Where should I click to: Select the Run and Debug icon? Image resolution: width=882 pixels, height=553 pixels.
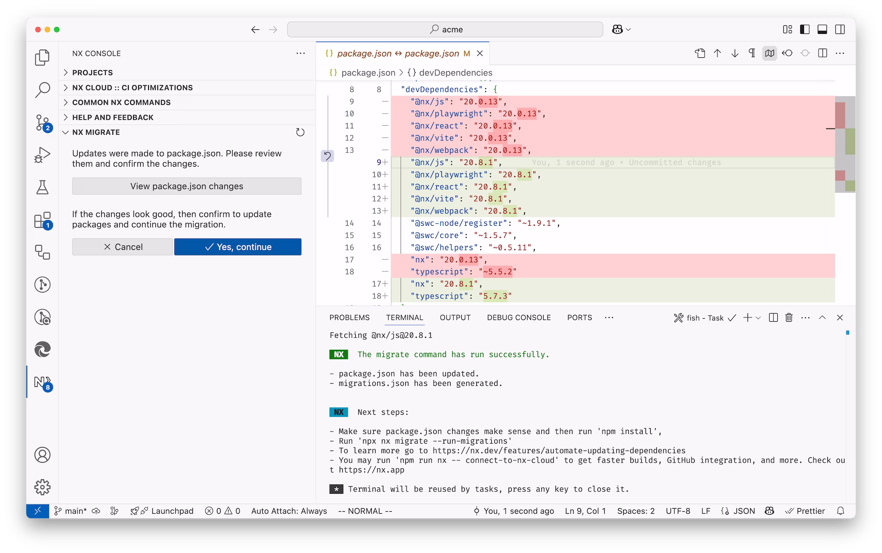42,155
